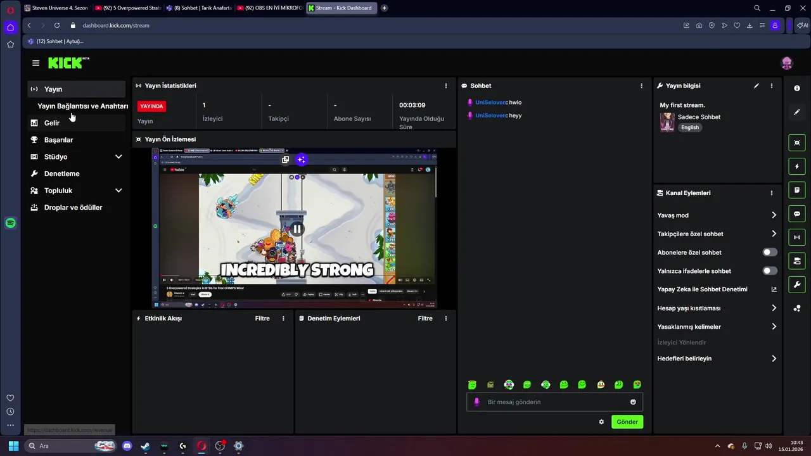Open Yasaklanmış kelimeler chevron
This screenshot has height=456, width=811.
774,327
